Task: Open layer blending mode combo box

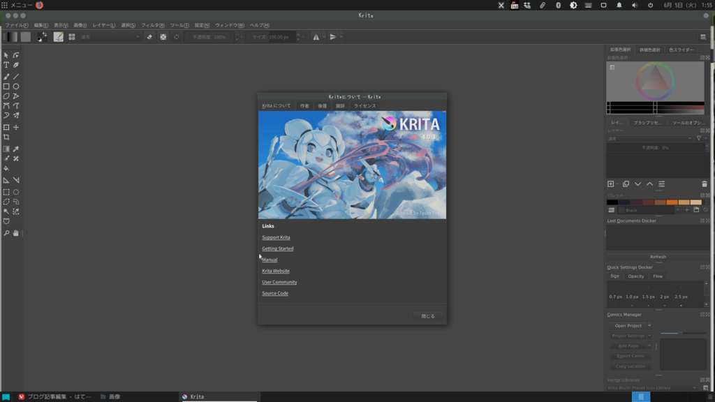Action: tap(650, 139)
